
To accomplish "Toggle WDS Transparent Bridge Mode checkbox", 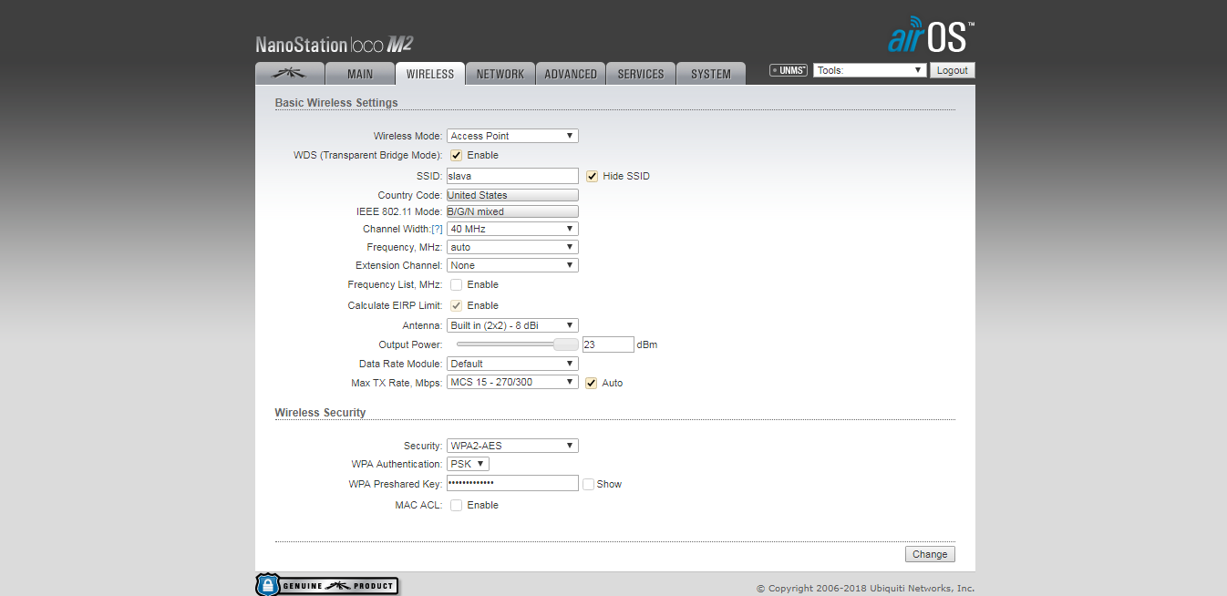I will [x=457, y=155].
